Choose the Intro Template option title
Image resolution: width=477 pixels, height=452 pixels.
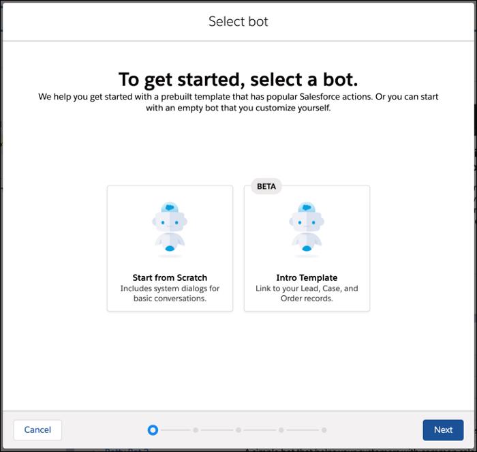pyautogui.click(x=307, y=277)
